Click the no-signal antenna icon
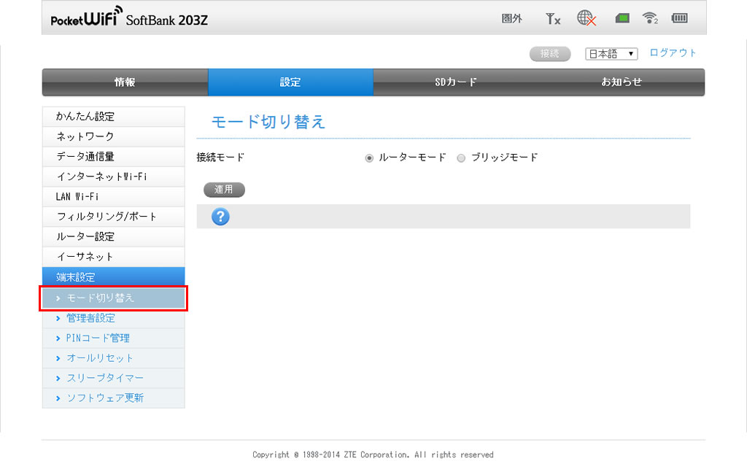 (553, 19)
